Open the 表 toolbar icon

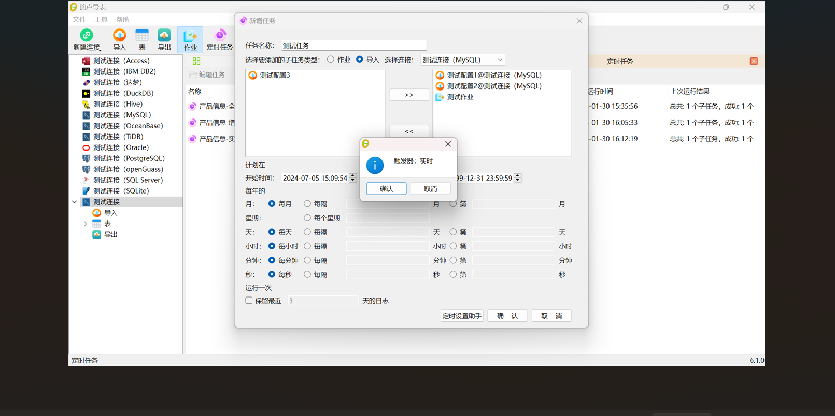[142, 40]
